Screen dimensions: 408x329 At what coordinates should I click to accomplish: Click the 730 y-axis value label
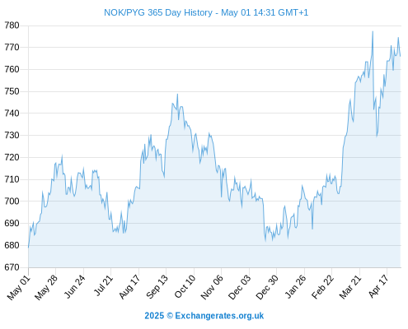click(x=12, y=135)
